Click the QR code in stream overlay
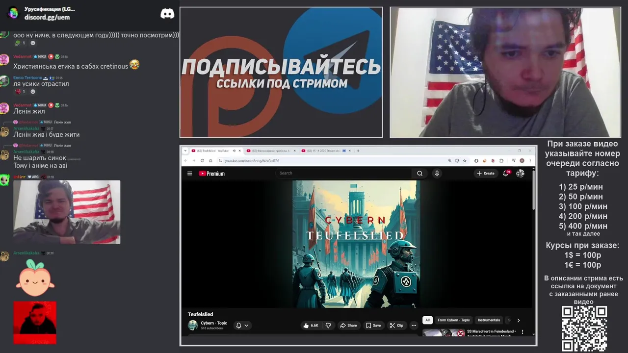This screenshot has width=628, height=353. [584, 328]
